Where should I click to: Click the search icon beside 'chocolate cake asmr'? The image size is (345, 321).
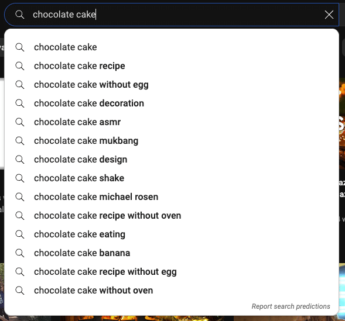pyautogui.click(x=19, y=122)
